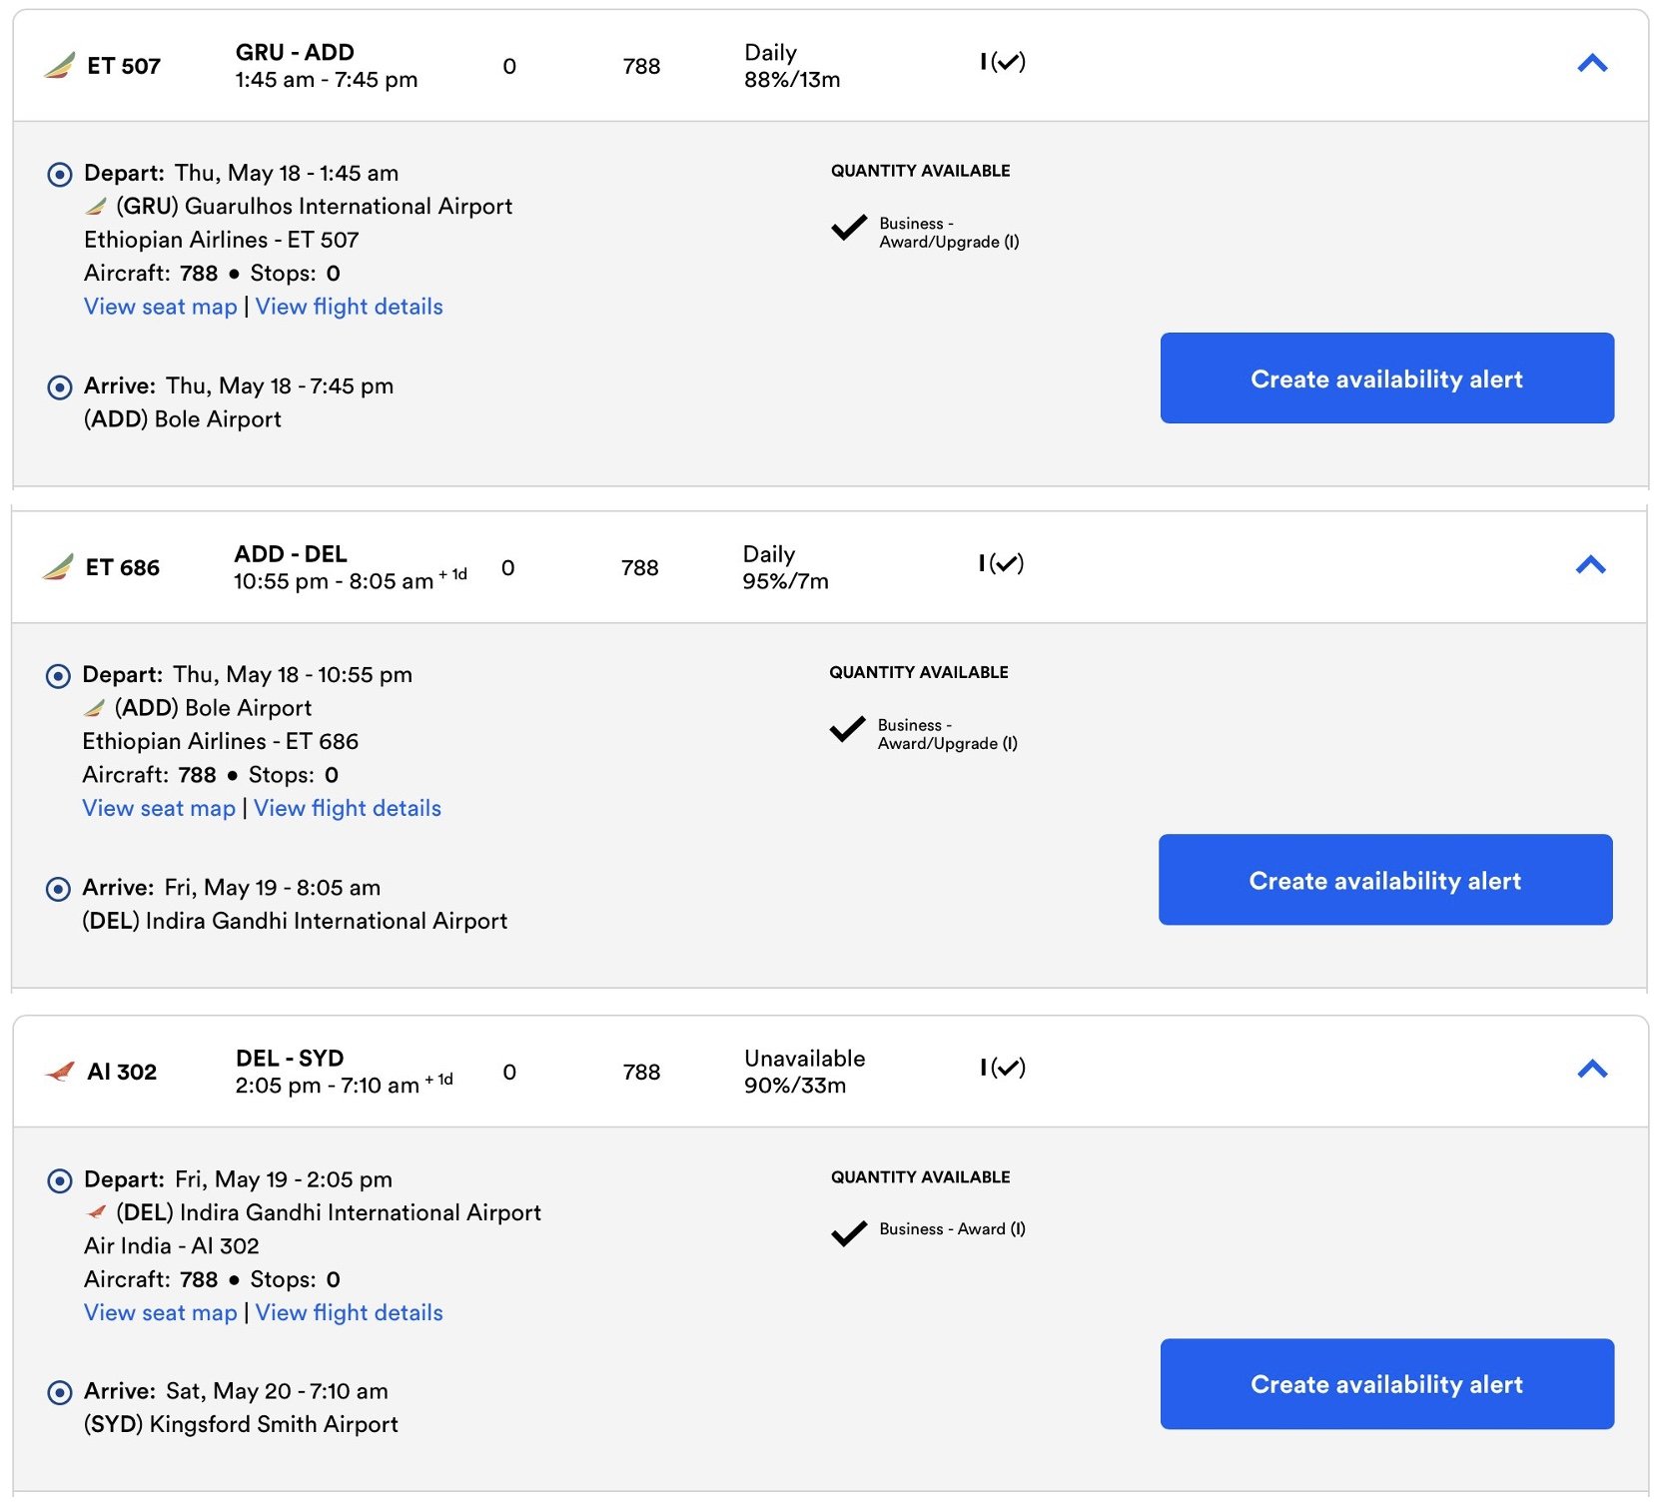Click the Business - Award (I) checkmark for AI 302
Viewport: 1664px width, 1504px height.
coord(849,1233)
